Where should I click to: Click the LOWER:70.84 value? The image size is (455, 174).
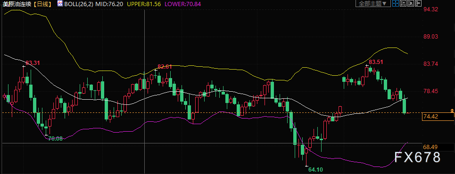pyautogui.click(x=182, y=4)
